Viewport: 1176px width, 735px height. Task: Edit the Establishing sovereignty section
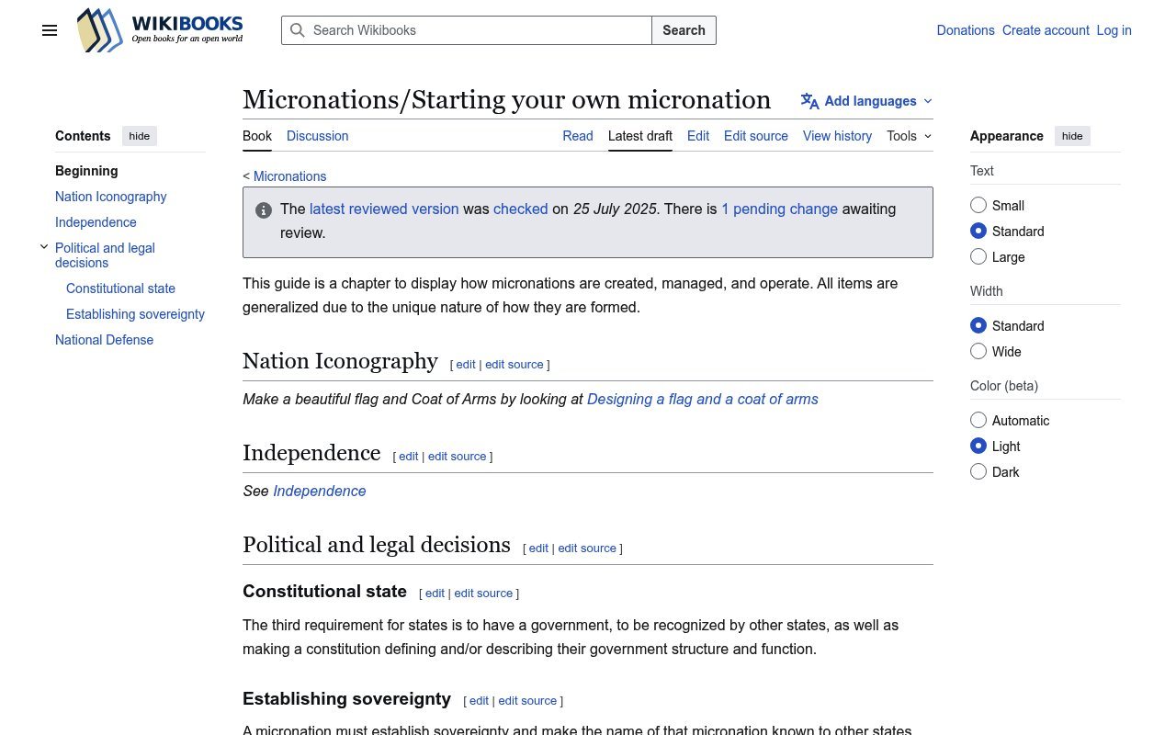point(479,701)
